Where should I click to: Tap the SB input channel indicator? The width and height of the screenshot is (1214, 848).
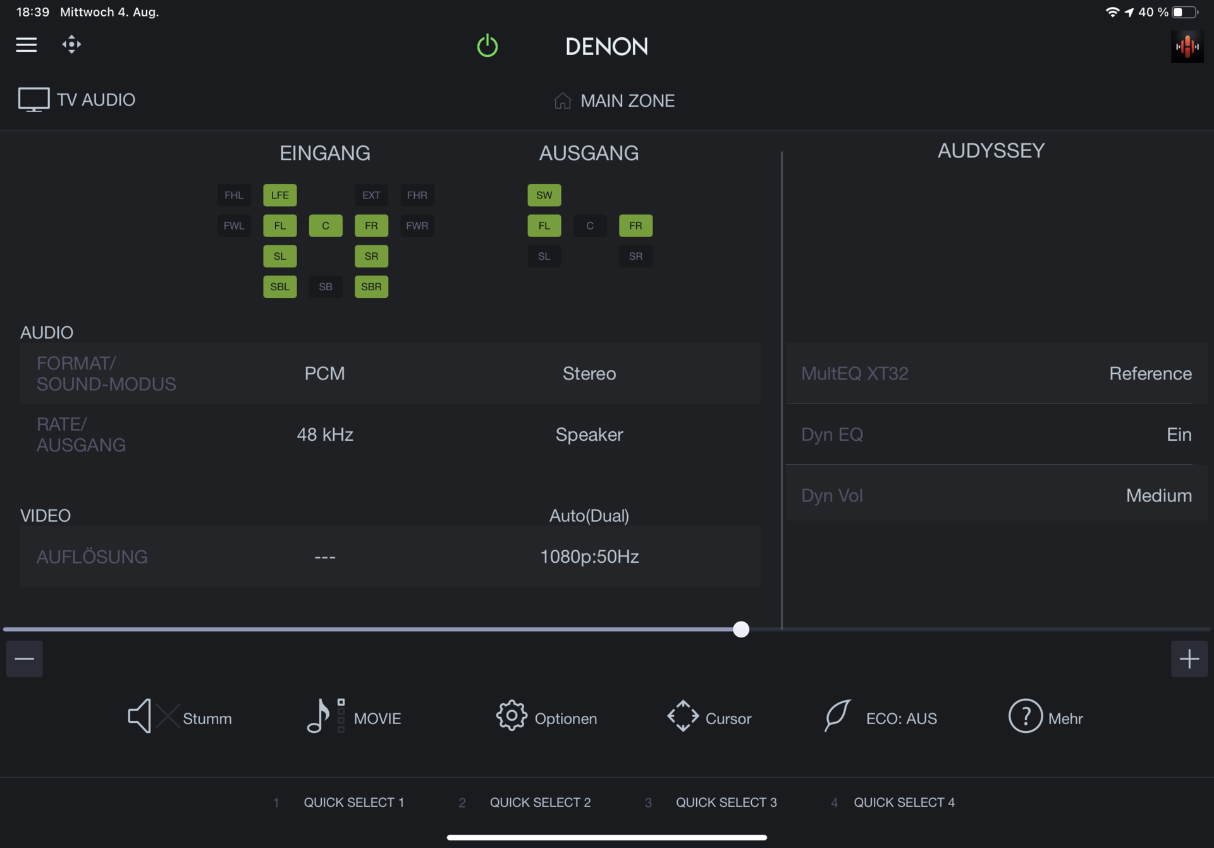[x=326, y=287]
